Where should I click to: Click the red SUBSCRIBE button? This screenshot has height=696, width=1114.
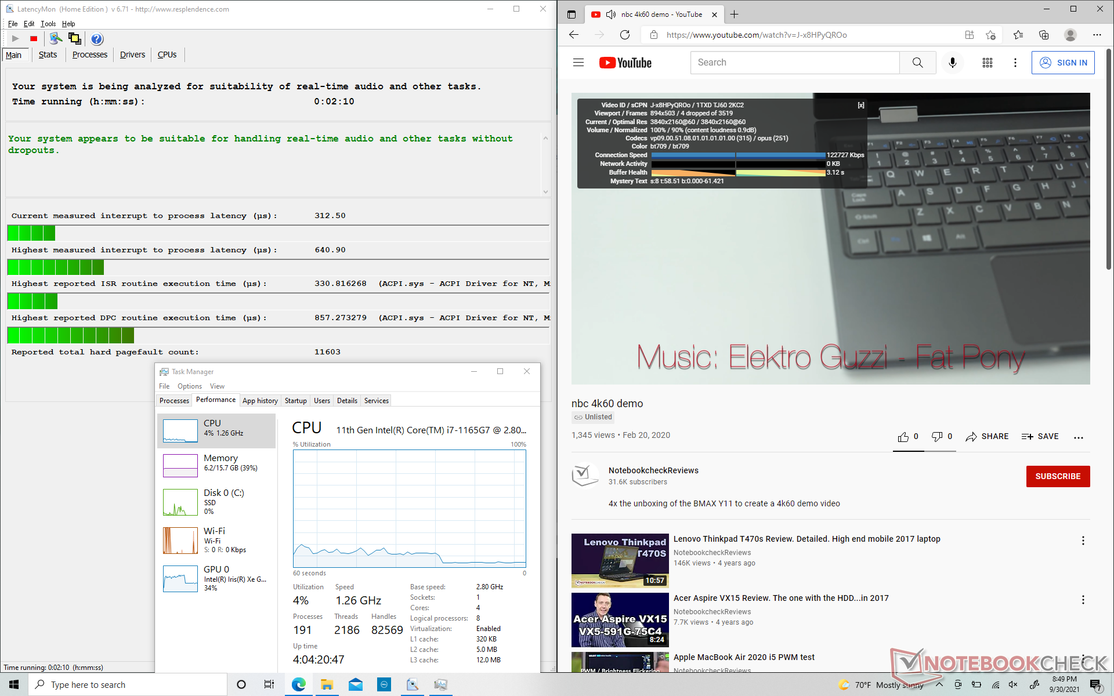pyautogui.click(x=1058, y=476)
